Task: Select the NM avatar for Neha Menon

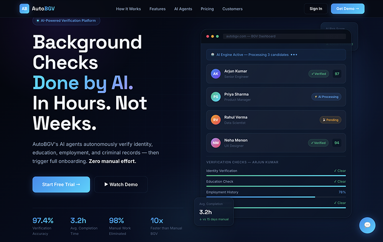Action: coord(216,143)
